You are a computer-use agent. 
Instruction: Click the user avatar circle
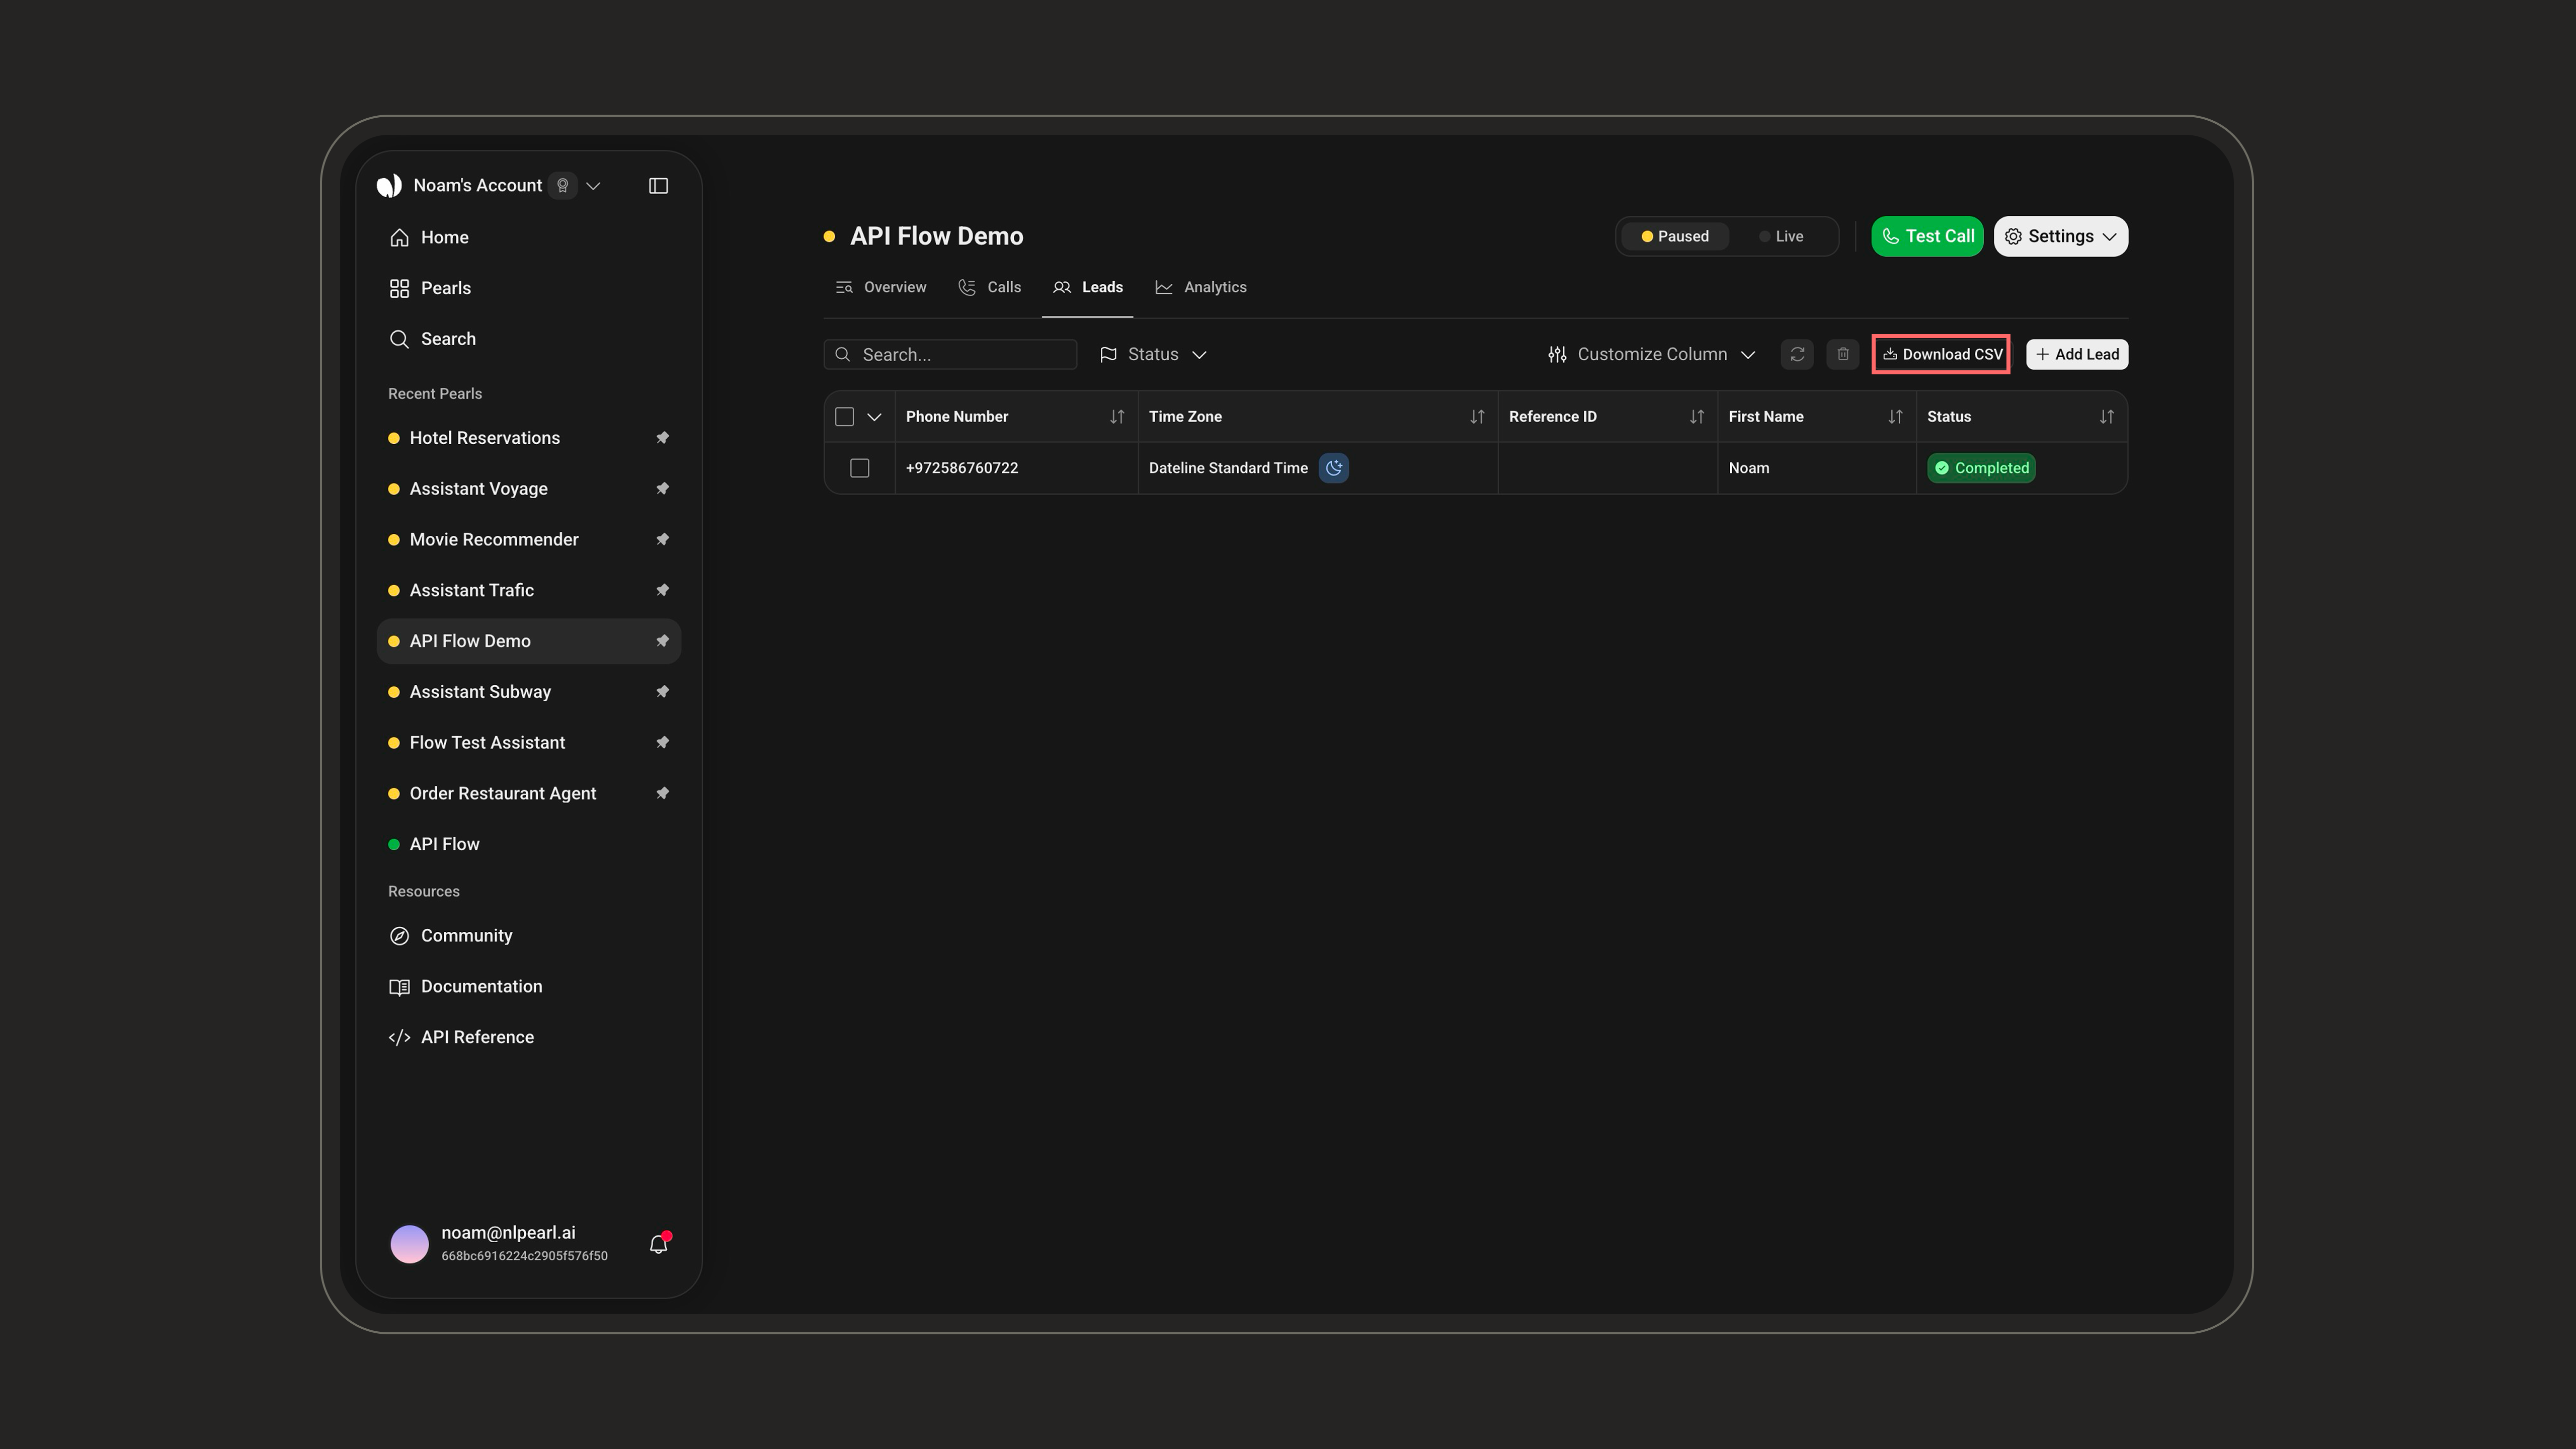pos(409,1244)
